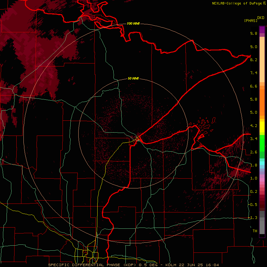Click the 4.2 scale value
Viewport: 267px width, 267px height.
coord(254,126)
